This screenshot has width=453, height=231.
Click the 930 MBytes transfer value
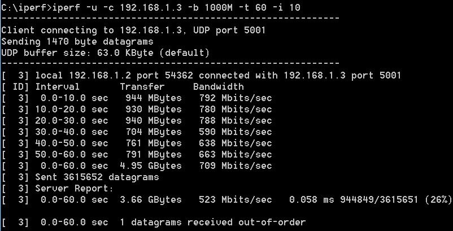click(154, 110)
